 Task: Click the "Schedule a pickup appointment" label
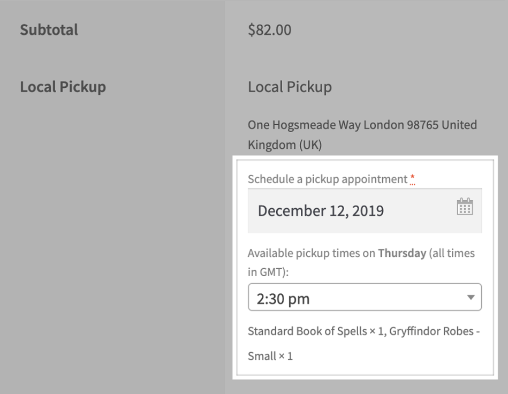(x=328, y=179)
